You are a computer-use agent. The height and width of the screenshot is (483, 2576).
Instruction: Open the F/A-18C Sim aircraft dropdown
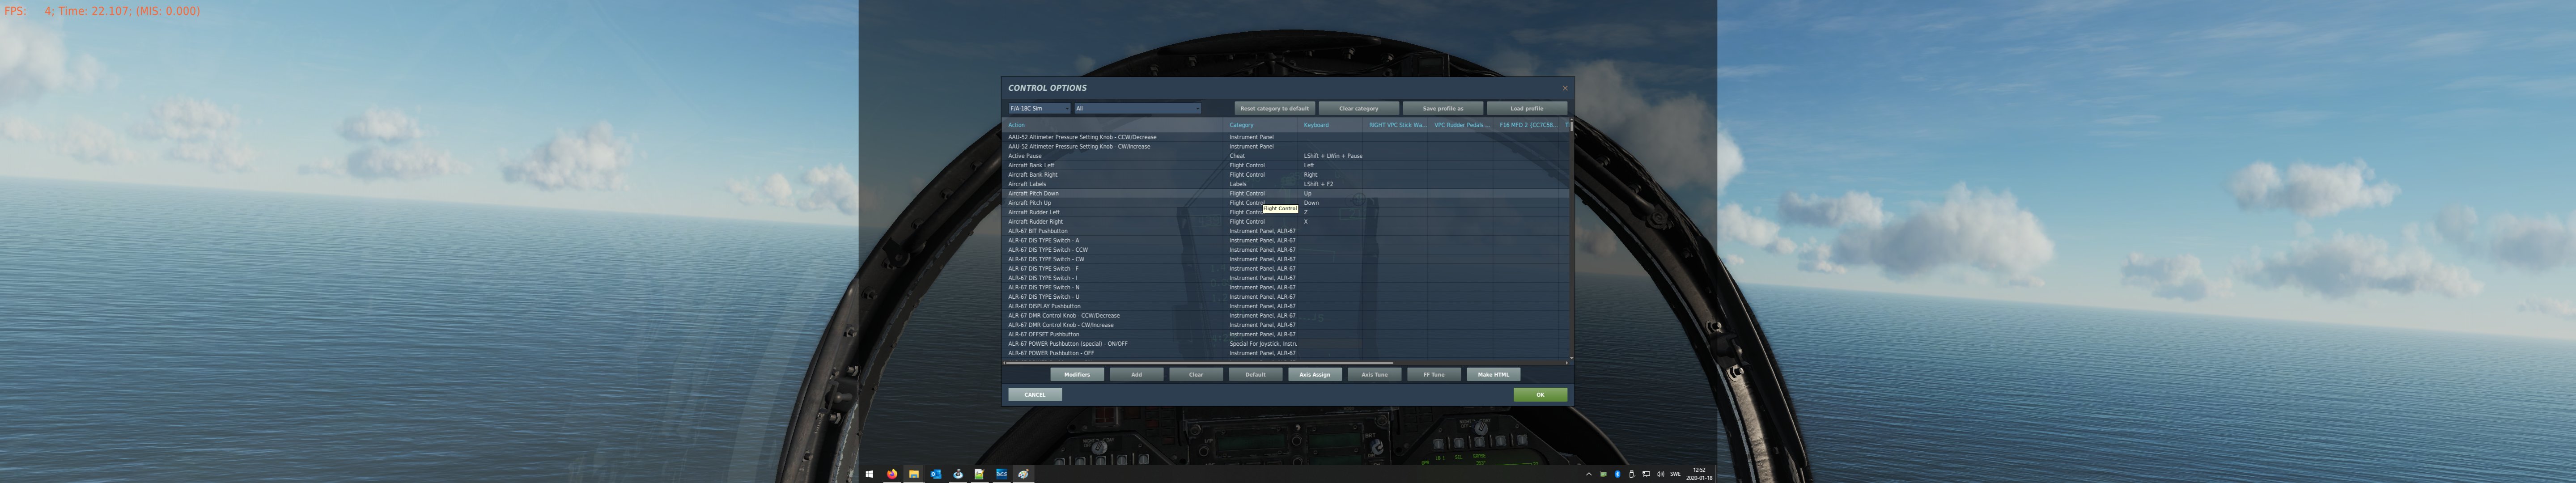[1039, 108]
